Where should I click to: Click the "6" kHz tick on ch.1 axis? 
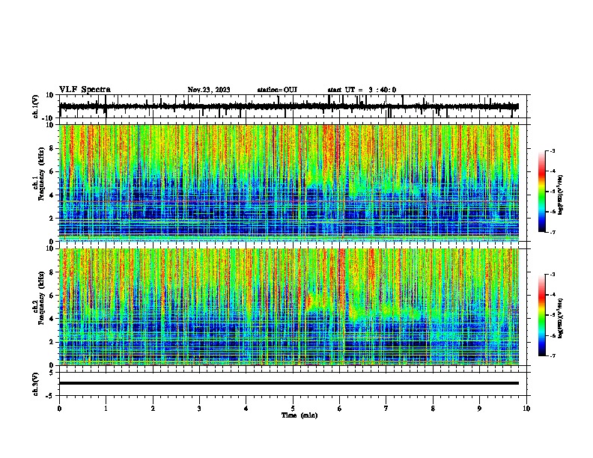point(52,172)
